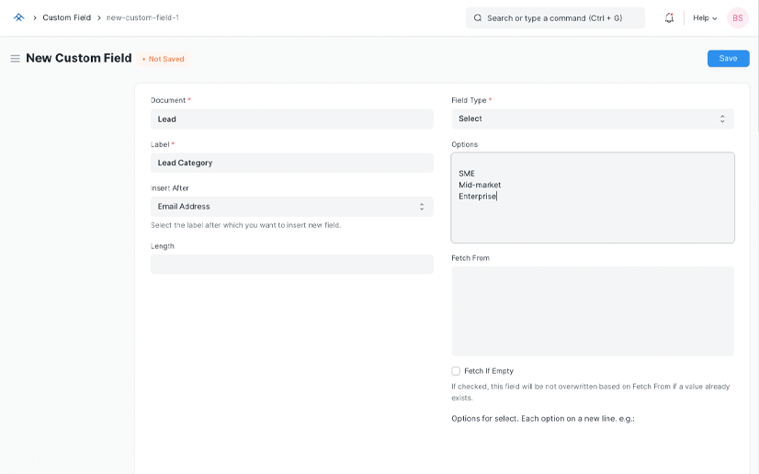
Task: Navigate to Custom Field breadcrumb
Action: coord(66,17)
